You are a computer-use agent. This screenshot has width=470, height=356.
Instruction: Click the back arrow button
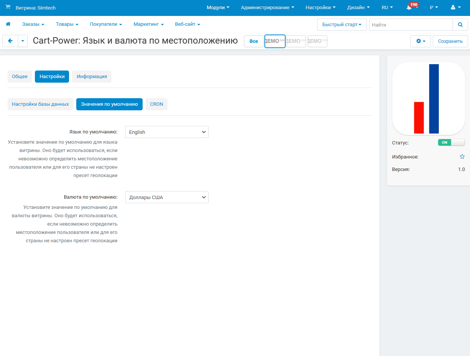pos(10,41)
